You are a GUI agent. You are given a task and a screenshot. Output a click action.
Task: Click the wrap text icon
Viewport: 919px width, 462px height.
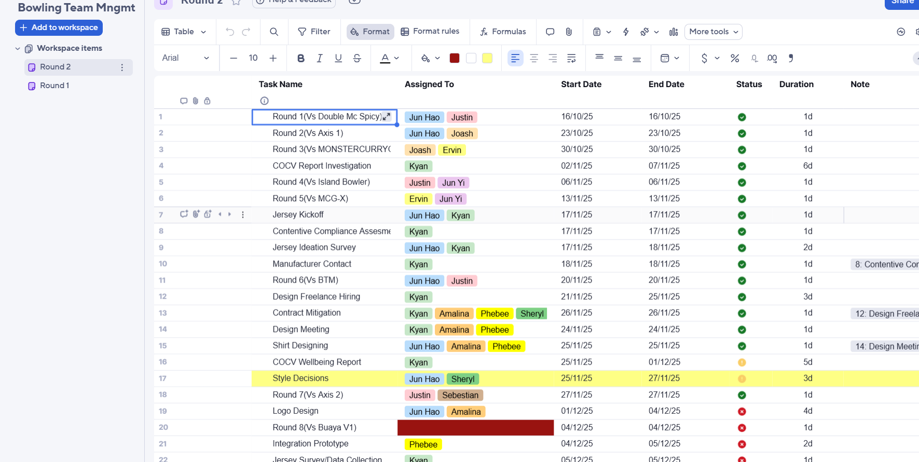(571, 58)
